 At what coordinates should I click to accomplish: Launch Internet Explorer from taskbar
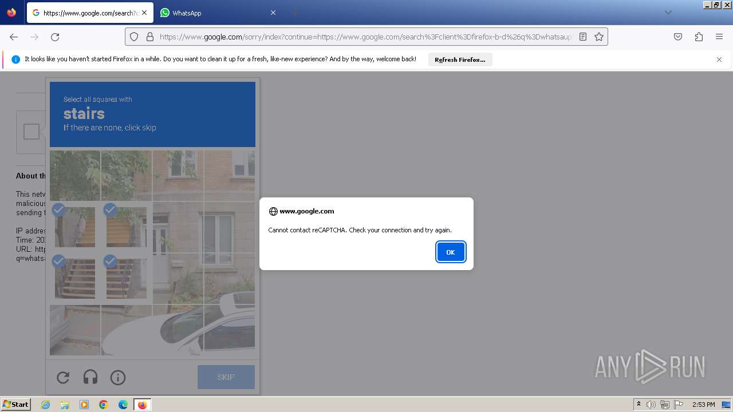point(45,405)
